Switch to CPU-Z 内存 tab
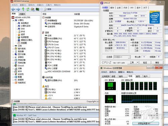The image size is (168, 126). (125, 8)
